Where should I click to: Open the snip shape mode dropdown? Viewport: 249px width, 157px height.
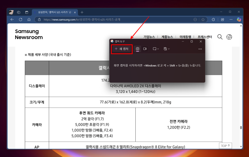point(156,49)
